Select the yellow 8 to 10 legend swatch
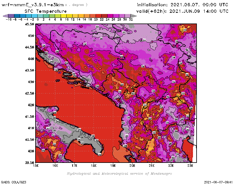This screenshot has height=184, width=239. pyautogui.click(x=64, y=16)
